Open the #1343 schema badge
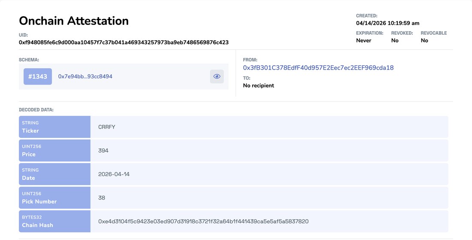 [x=38, y=76]
